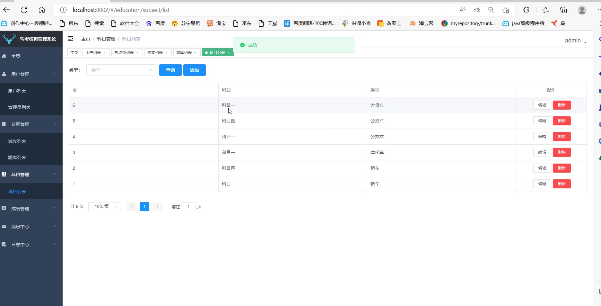Open the admin user dropdown
Screen dimensions: 601x306
(575, 41)
